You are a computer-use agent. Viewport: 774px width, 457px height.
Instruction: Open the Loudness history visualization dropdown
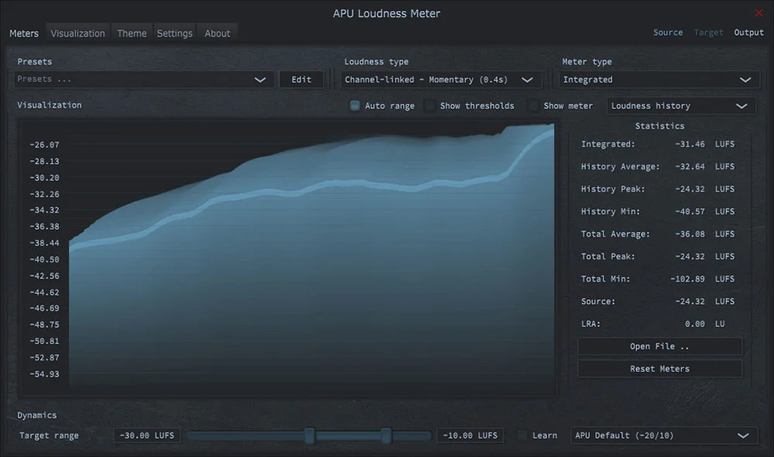click(680, 105)
